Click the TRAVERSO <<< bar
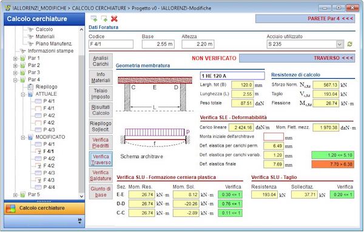 (x=297, y=58)
